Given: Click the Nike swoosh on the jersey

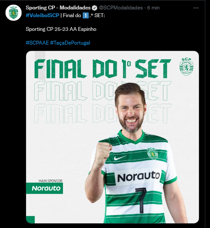Looking at the screenshot, I should point(120,158).
